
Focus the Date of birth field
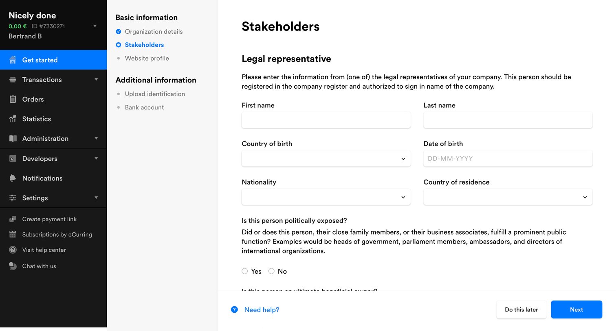coord(508,159)
